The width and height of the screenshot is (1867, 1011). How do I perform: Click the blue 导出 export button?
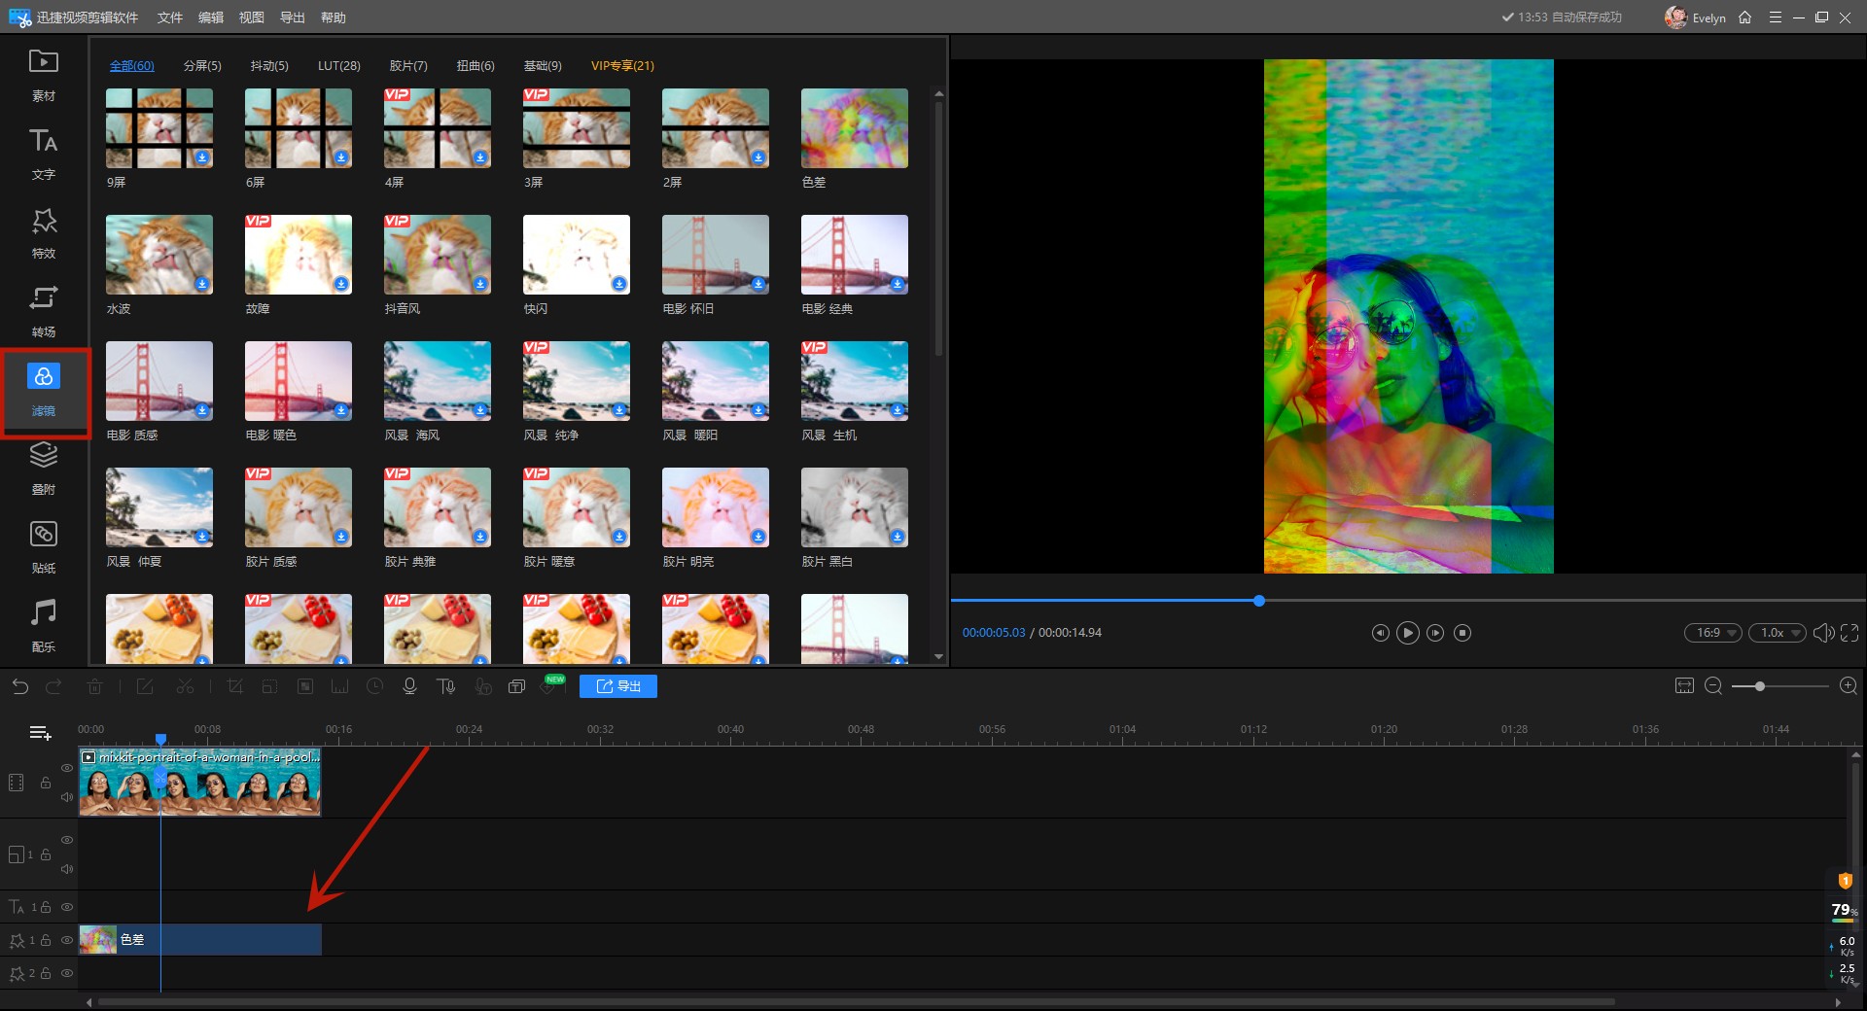tap(618, 686)
